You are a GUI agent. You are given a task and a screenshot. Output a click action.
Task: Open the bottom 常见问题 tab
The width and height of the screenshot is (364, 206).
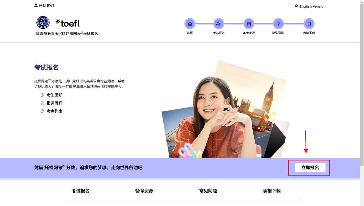coord(208,191)
